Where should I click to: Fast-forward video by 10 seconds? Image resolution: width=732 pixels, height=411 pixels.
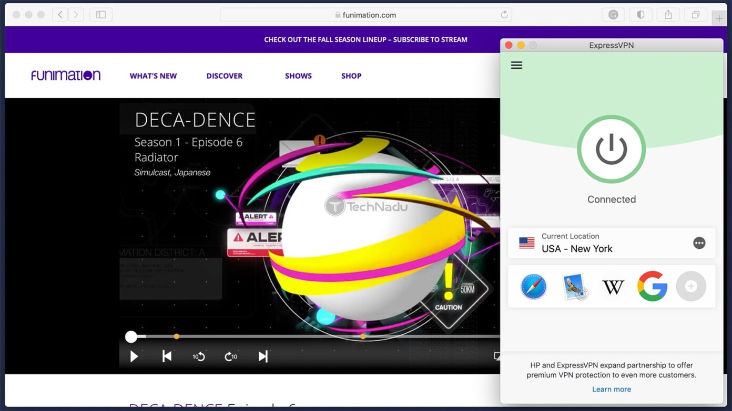[231, 356]
